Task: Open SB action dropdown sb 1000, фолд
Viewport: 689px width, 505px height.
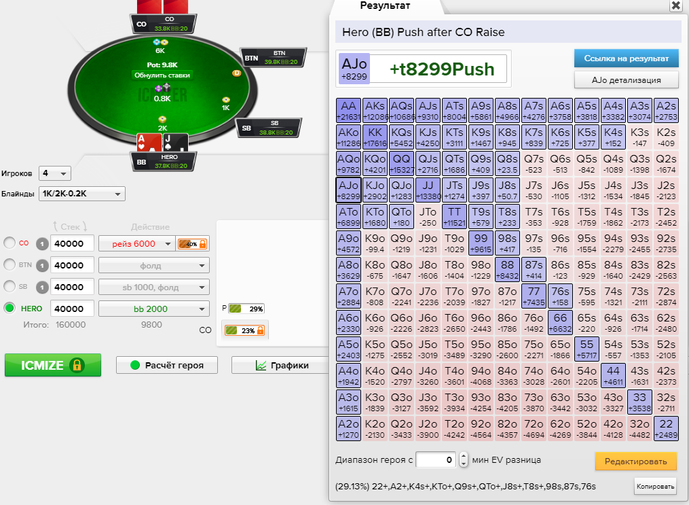Action: point(154,288)
